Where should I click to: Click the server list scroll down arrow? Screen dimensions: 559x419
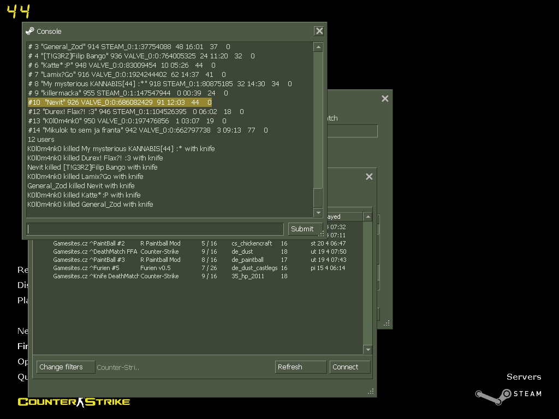point(368,350)
